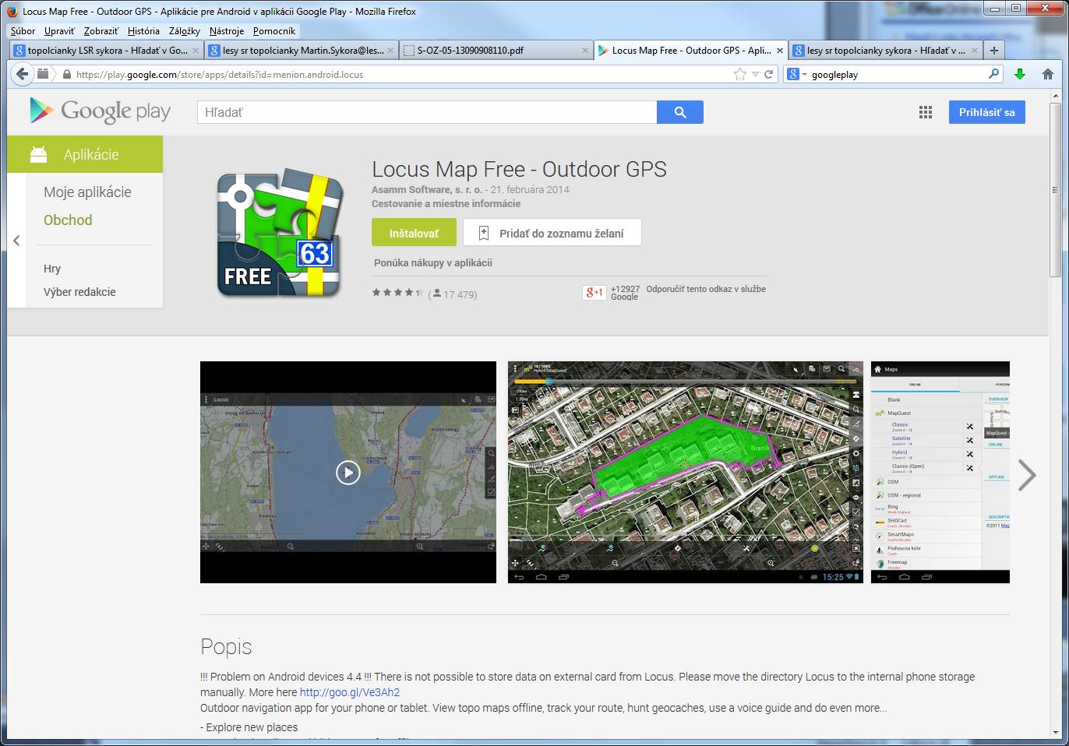Open the Súbor menu

23,31
